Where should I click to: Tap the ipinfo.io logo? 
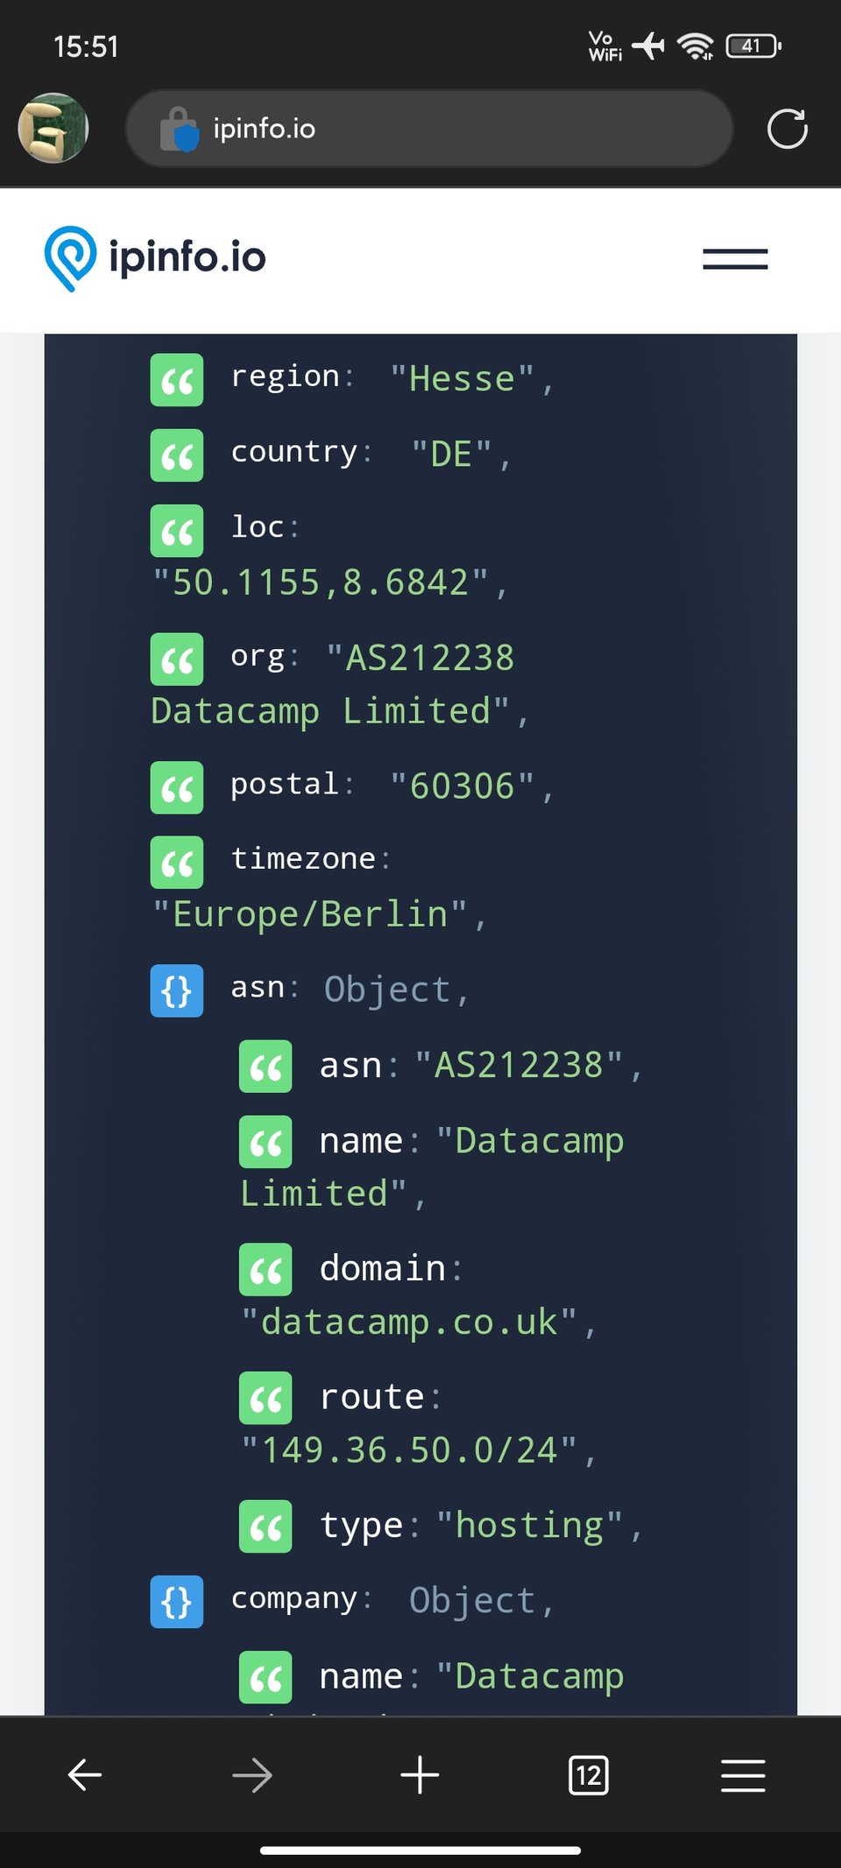click(155, 257)
